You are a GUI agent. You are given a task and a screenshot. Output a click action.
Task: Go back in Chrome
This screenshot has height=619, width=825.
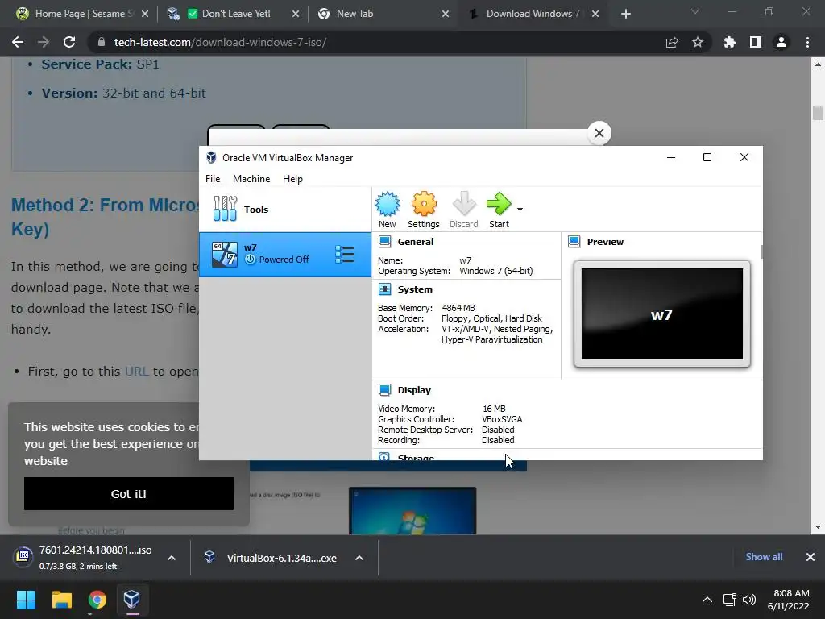click(18, 42)
